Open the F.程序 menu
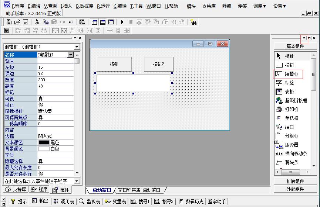Viewport: 320px width, 207px height. (18, 6)
